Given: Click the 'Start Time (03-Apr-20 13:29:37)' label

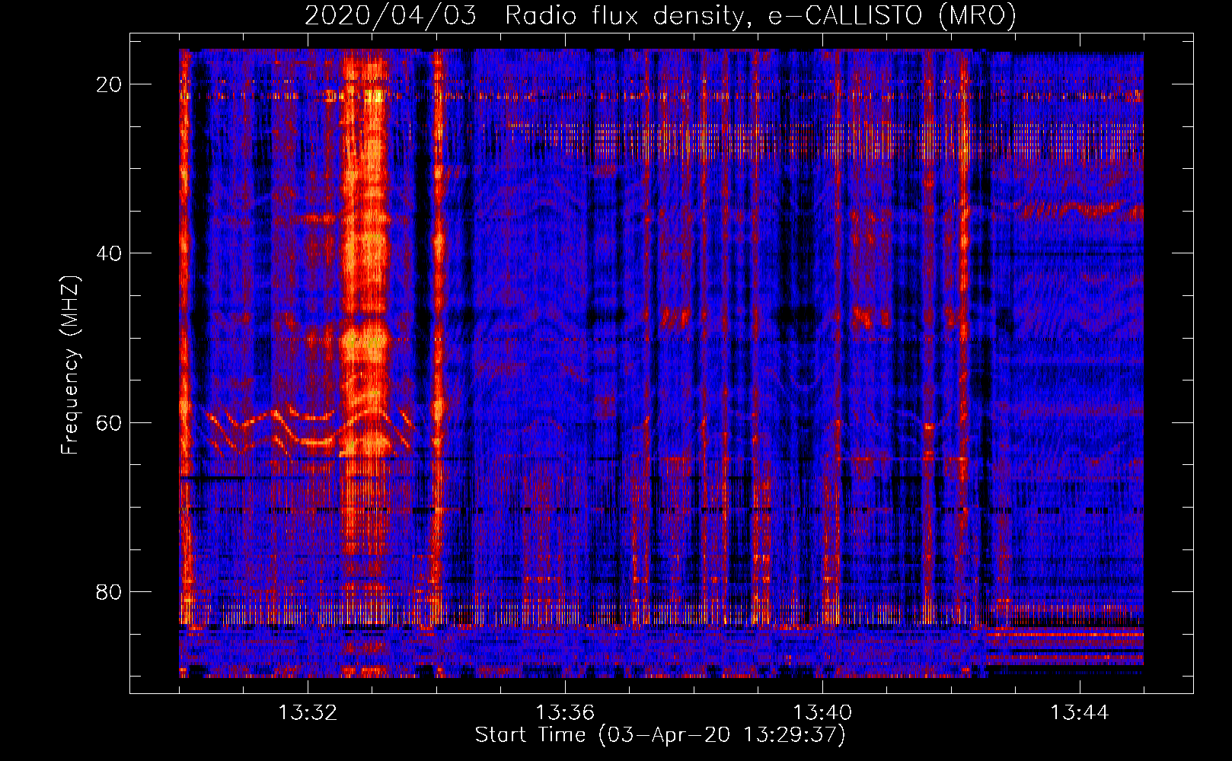Looking at the screenshot, I should (x=660, y=735).
